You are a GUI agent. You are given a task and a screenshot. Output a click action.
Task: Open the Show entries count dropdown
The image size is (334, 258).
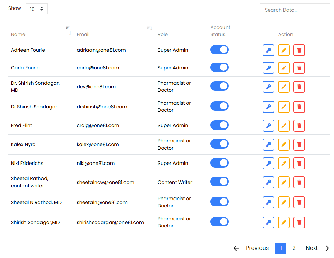tap(36, 9)
